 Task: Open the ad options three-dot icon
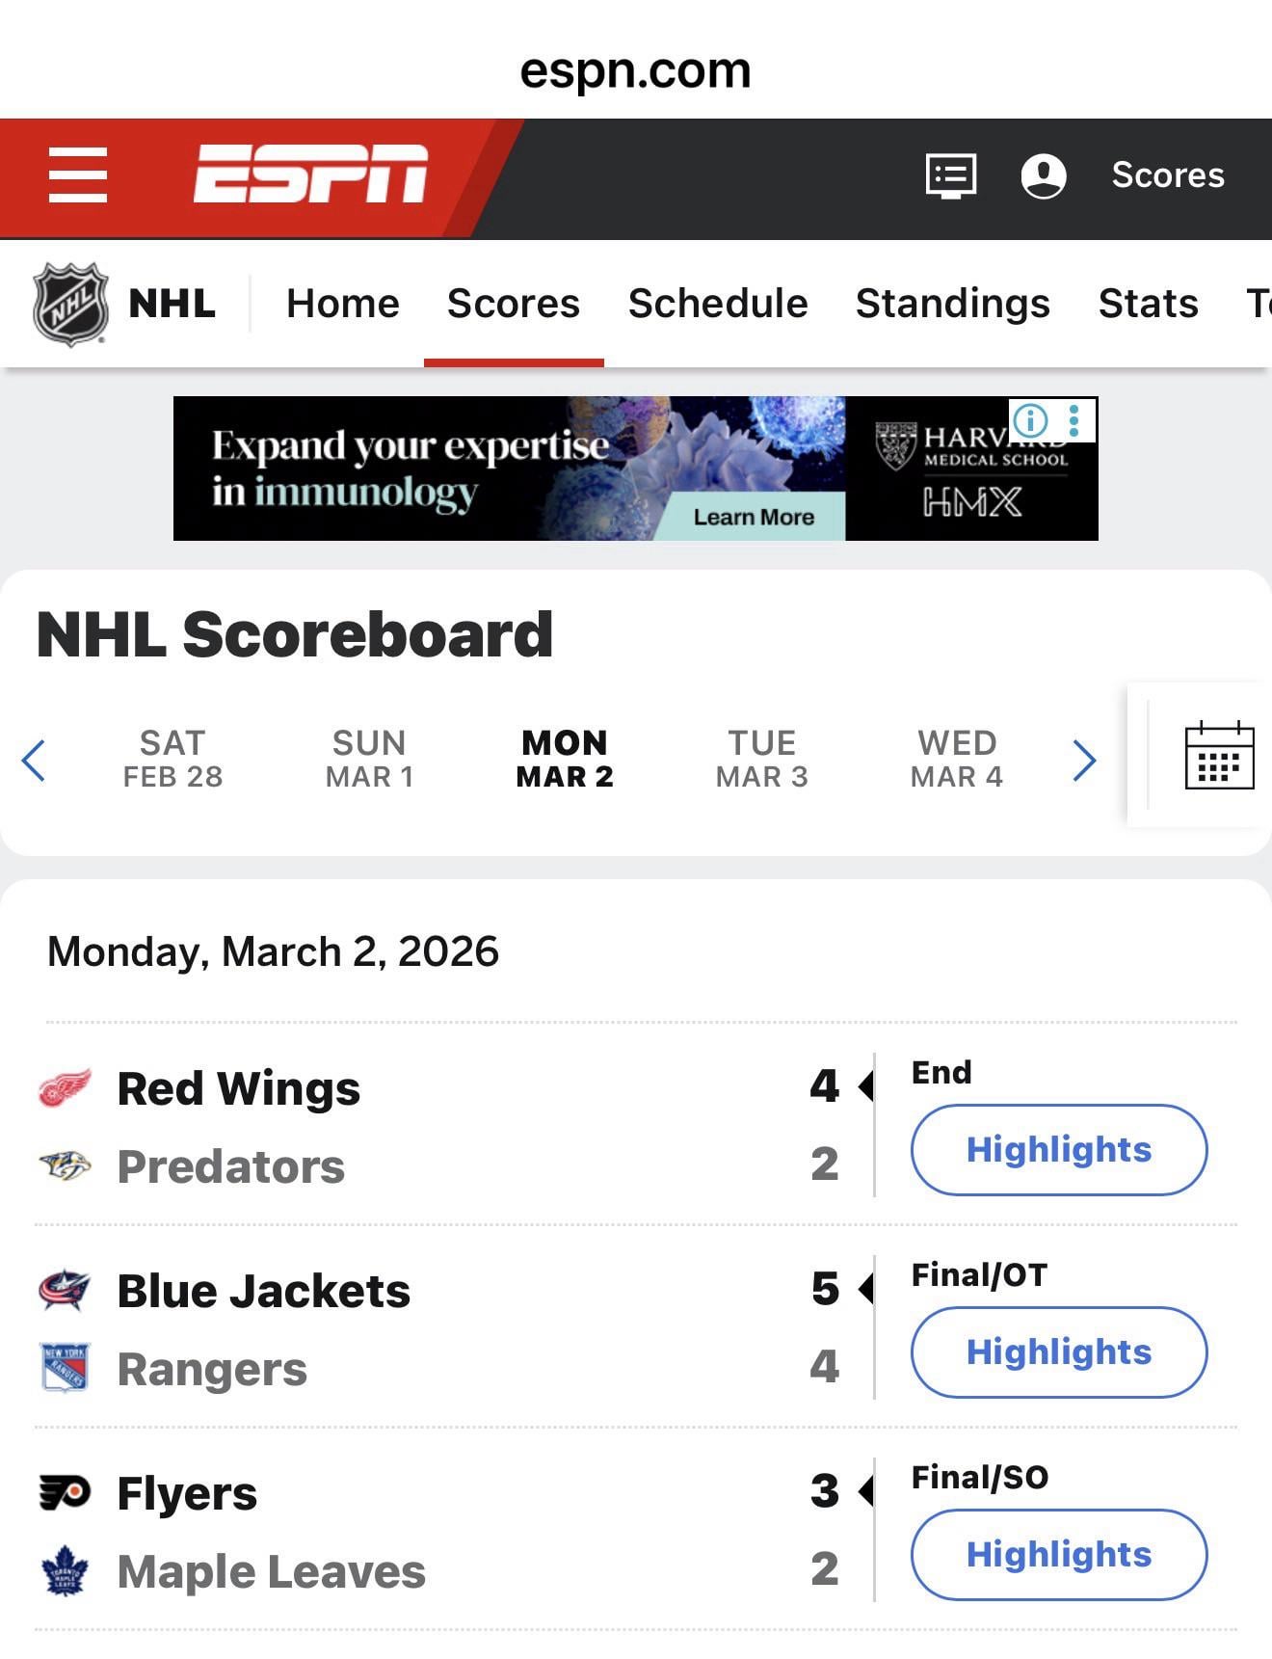pyautogui.click(x=1074, y=420)
